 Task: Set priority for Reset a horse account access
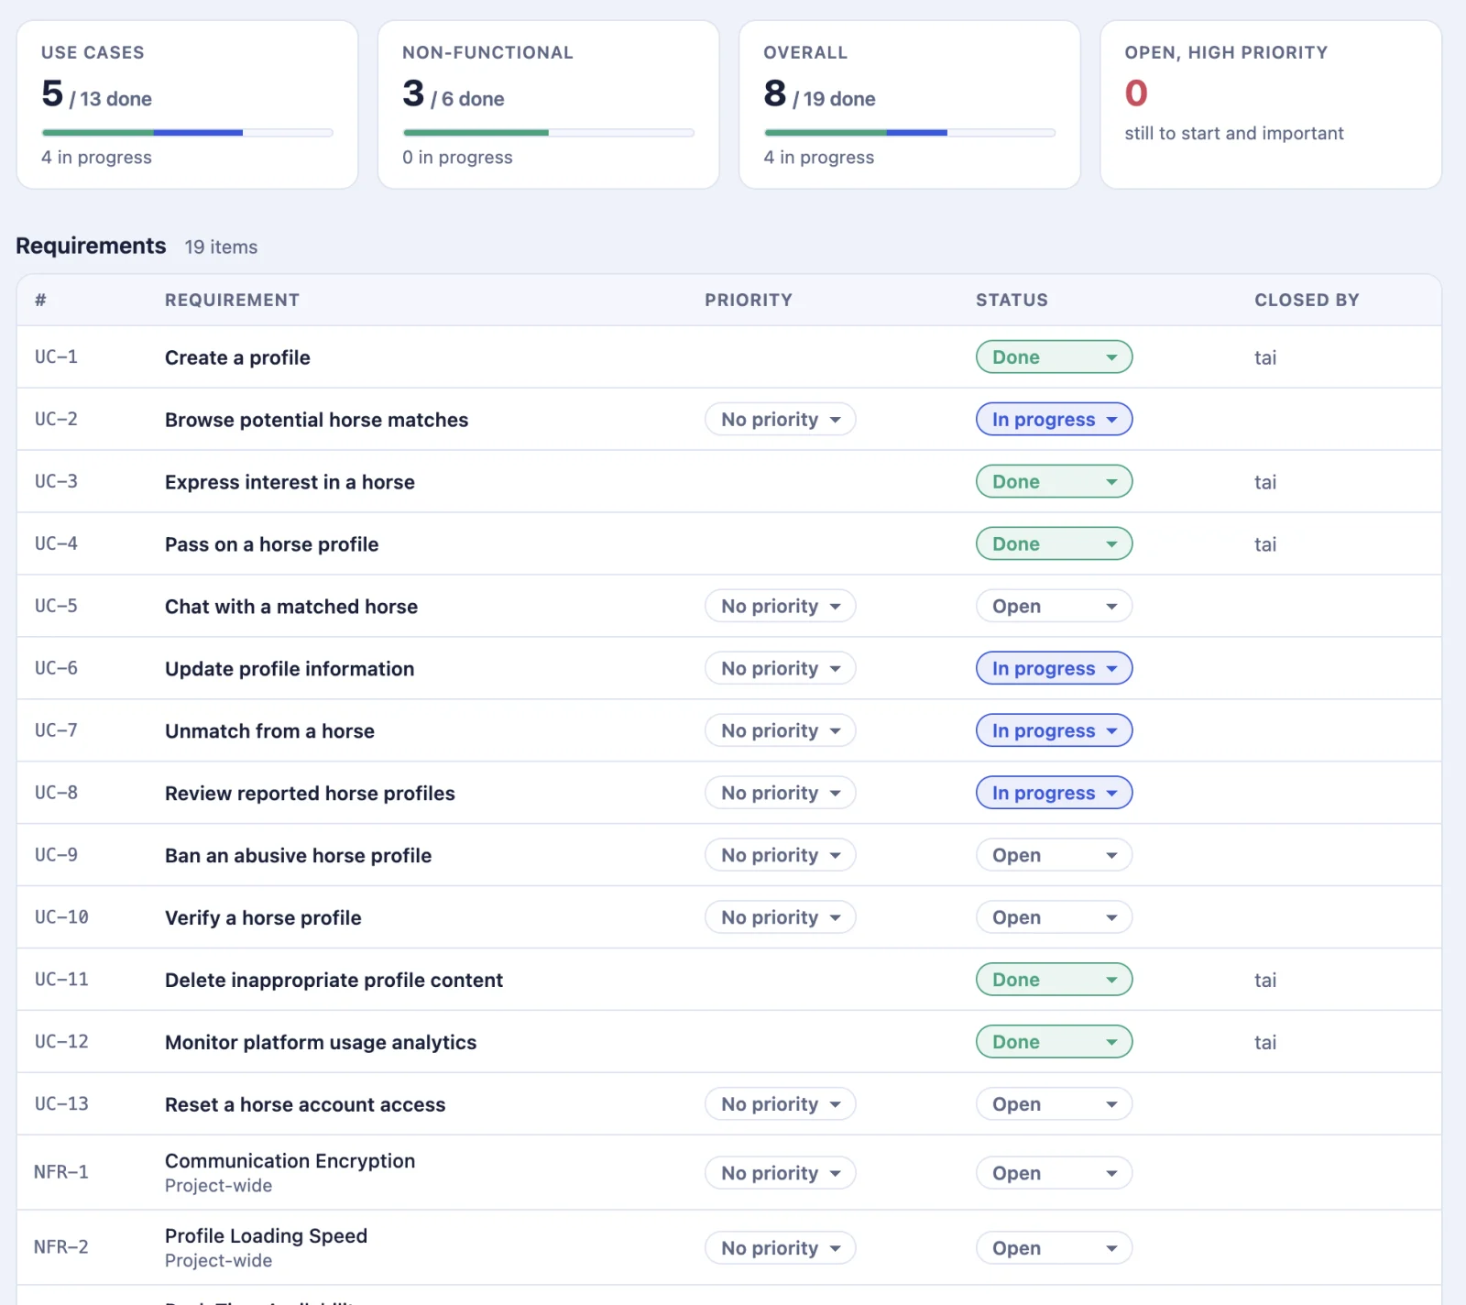(780, 1105)
